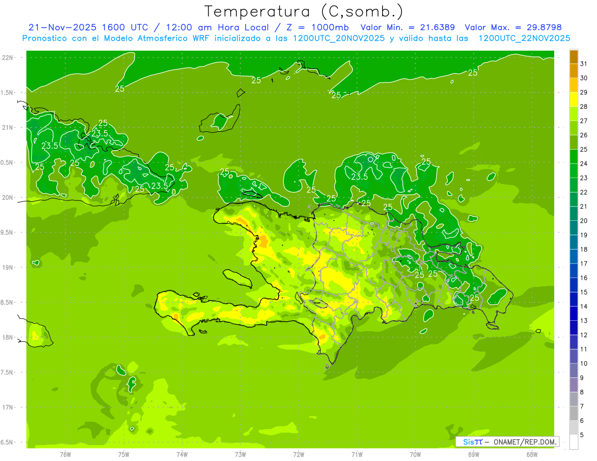
Task: Click the color bar value "28"
Action: 584,106
